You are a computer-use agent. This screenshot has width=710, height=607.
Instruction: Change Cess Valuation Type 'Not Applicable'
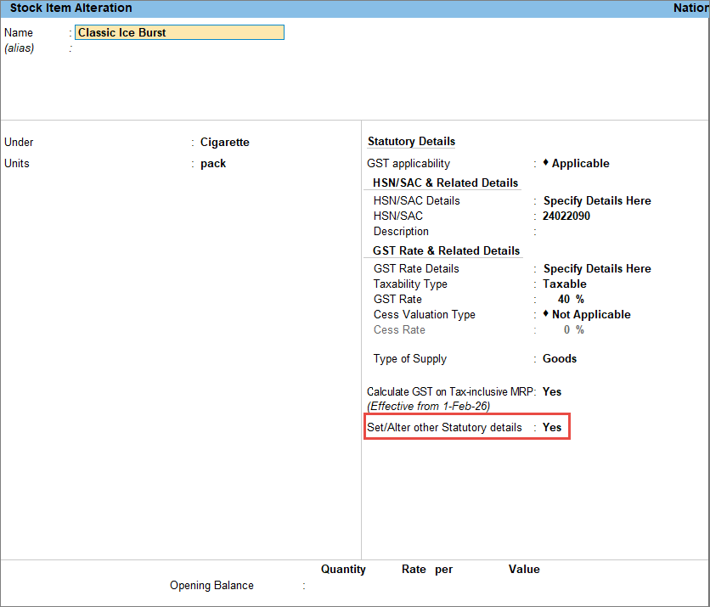coord(591,315)
